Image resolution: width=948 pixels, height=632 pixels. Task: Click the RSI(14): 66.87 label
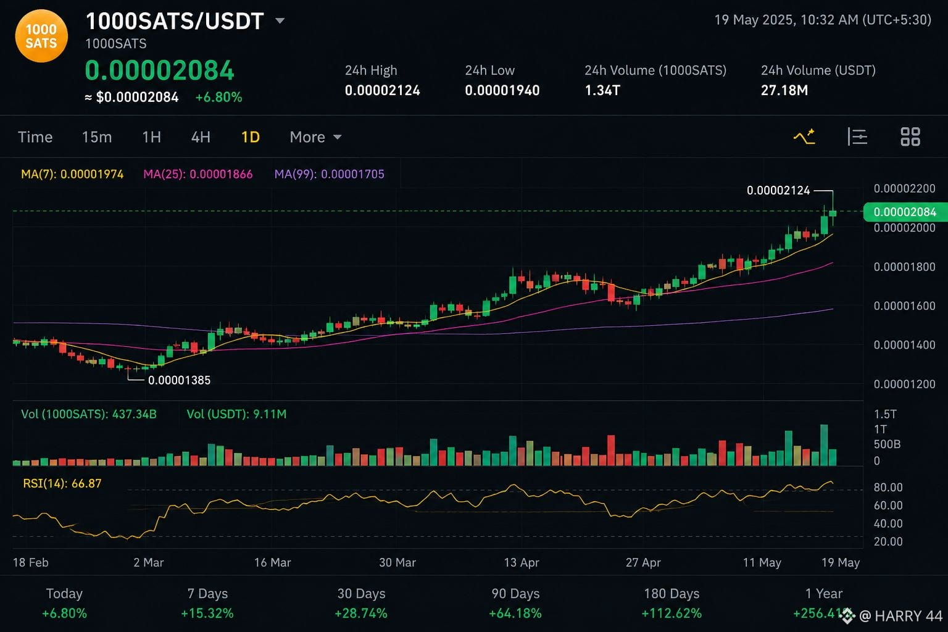coord(62,483)
